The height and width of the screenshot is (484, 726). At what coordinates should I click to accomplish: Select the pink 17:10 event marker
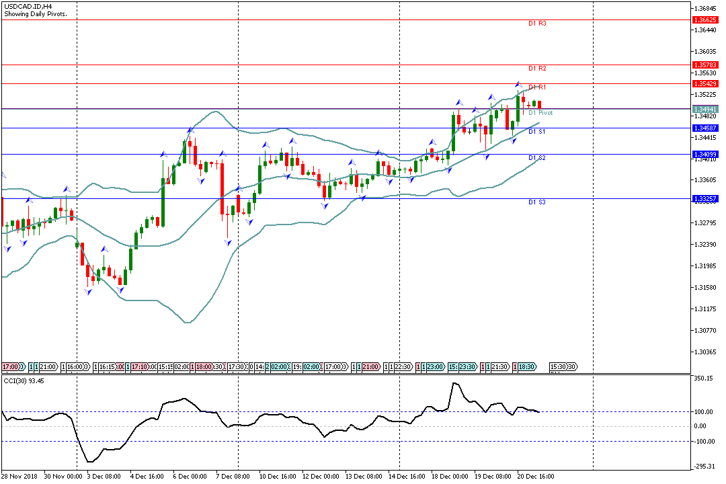pos(139,367)
